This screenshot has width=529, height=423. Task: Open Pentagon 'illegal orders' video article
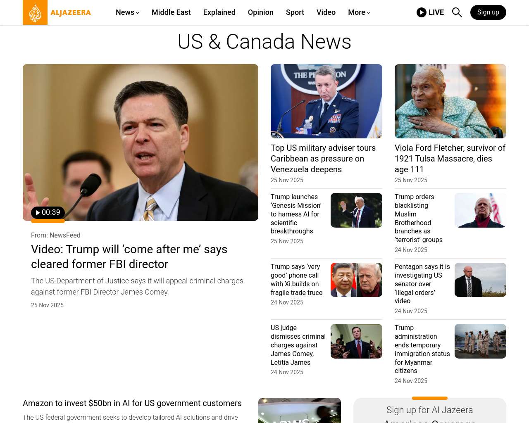[x=422, y=284]
